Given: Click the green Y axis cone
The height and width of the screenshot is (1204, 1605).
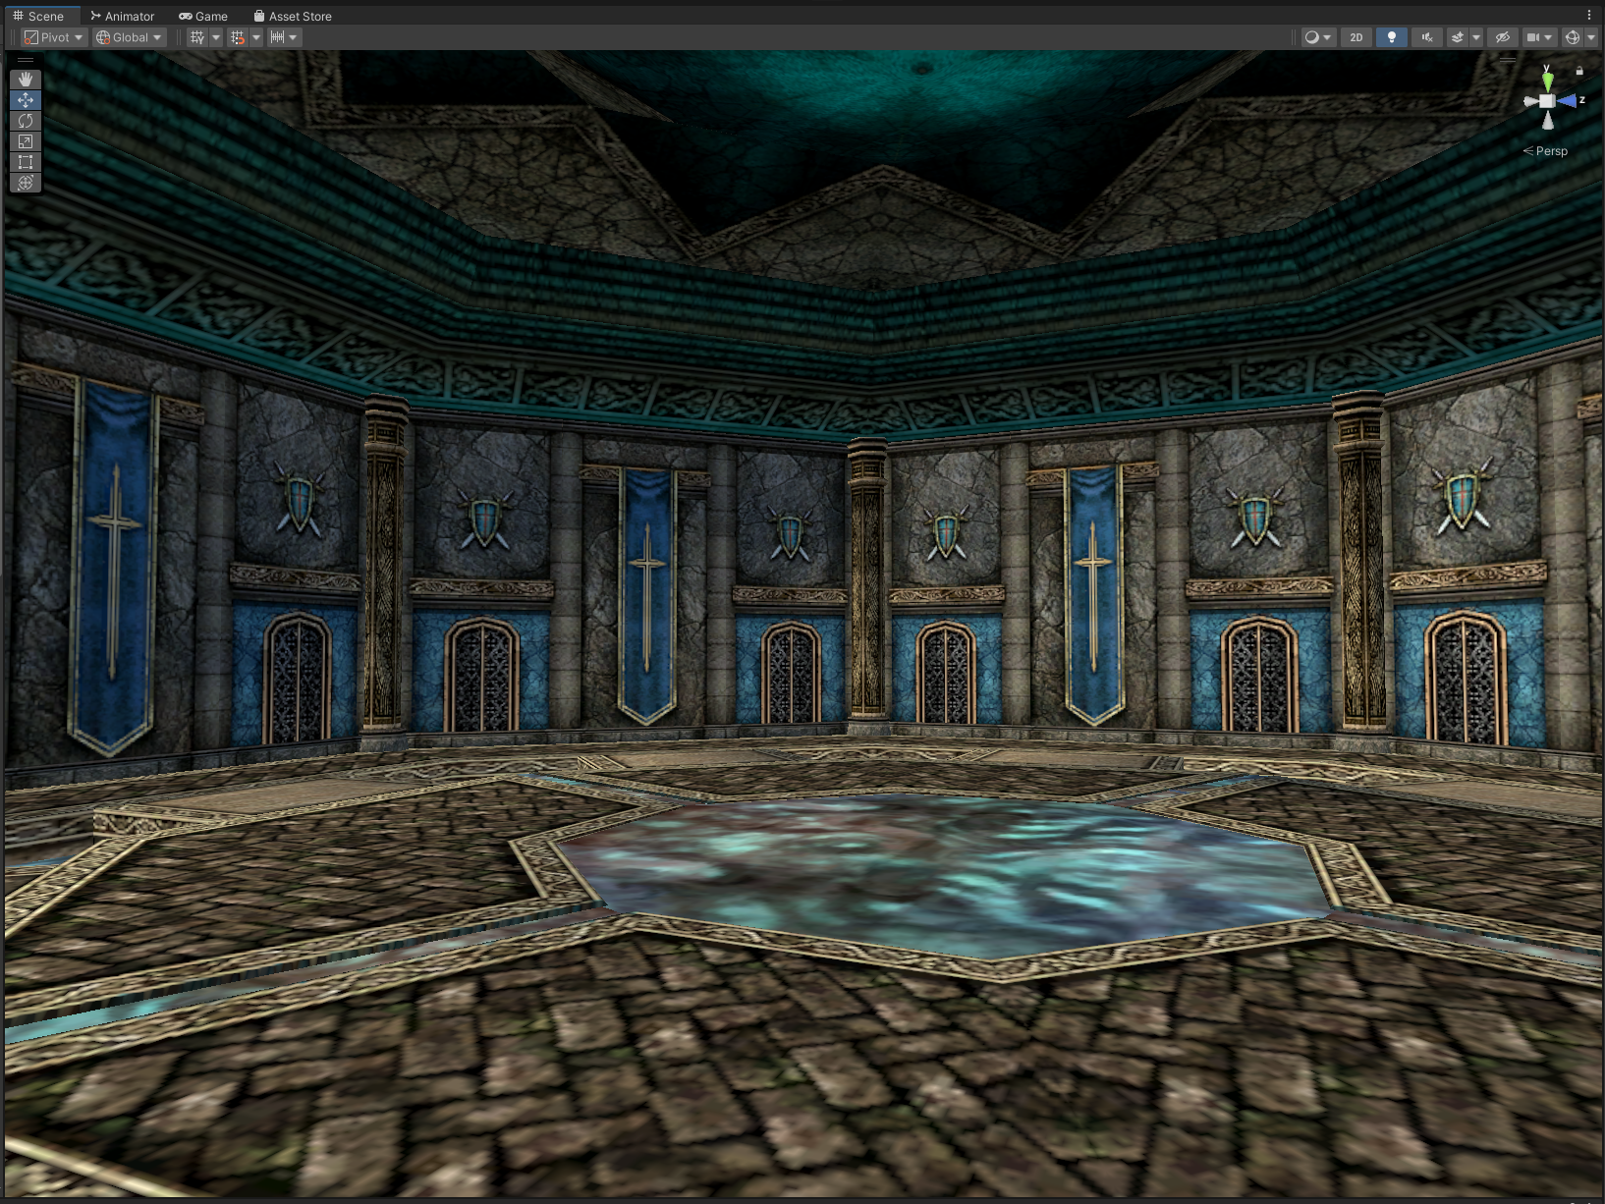Looking at the screenshot, I should point(1547,81).
